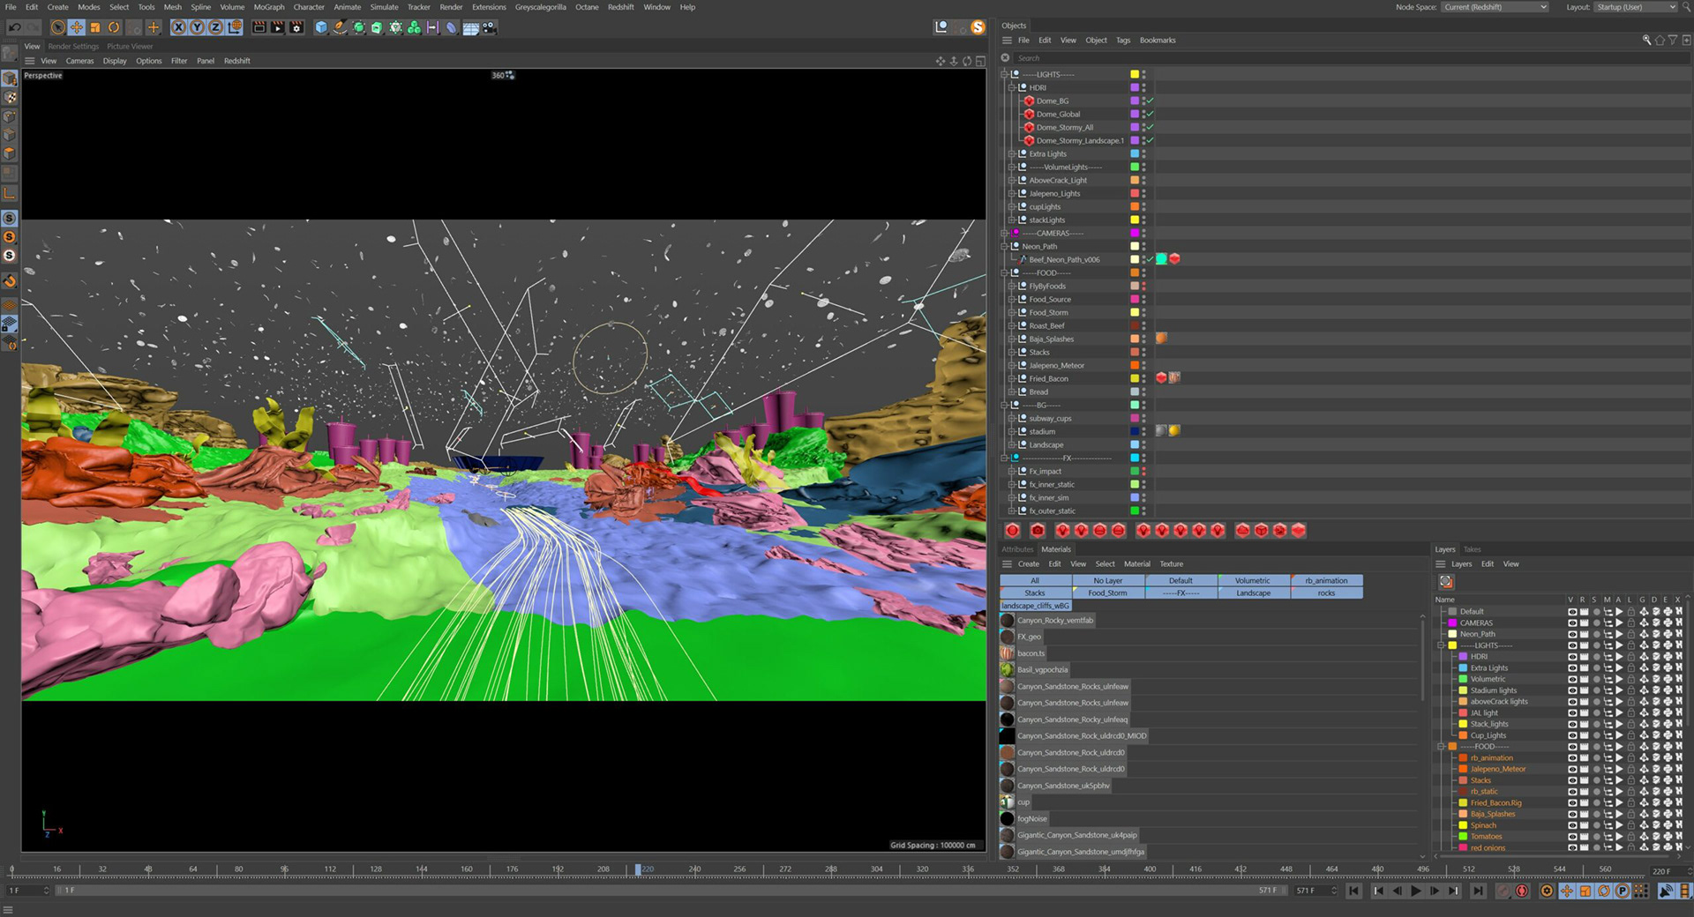Toggle visibility eye for Stacks layer
This screenshot has width=1694, height=917.
(1571, 780)
